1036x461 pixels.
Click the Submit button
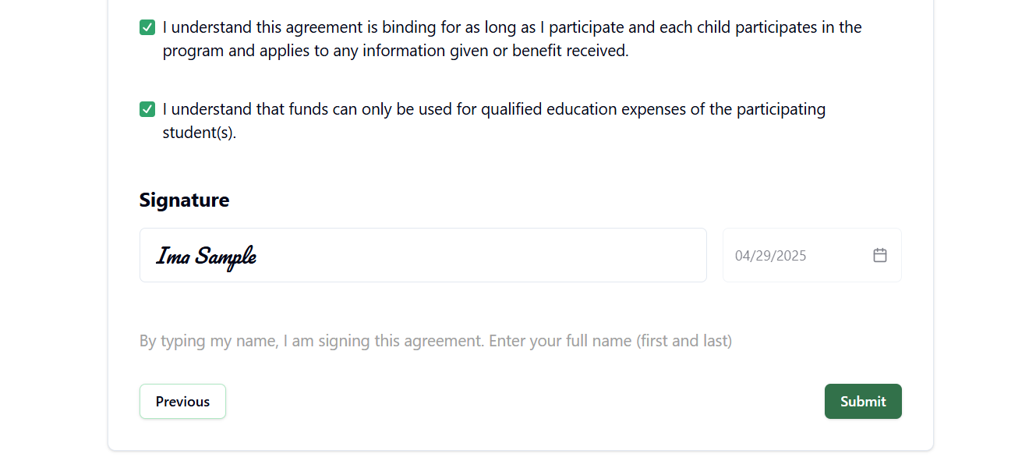coord(863,401)
